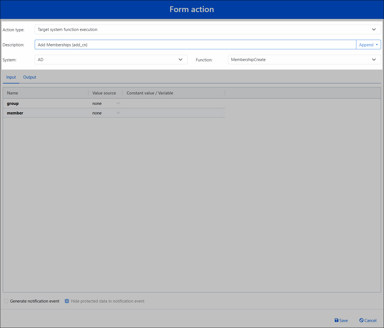Switch to the Input tab
Viewport: 384px width, 328px height.
(11, 77)
